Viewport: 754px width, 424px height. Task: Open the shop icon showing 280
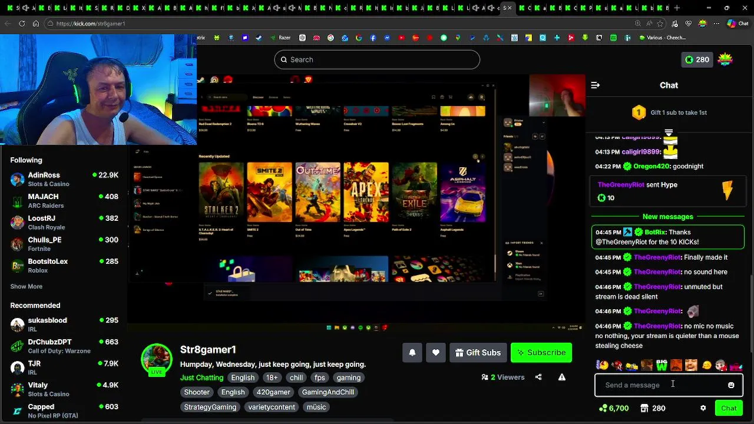point(653,408)
